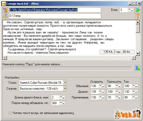Click the recording progress bar
Image resolution: width=143 pixels, height=121 pixels.
click(67, 69)
